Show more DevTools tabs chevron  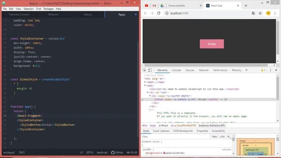(246, 70)
